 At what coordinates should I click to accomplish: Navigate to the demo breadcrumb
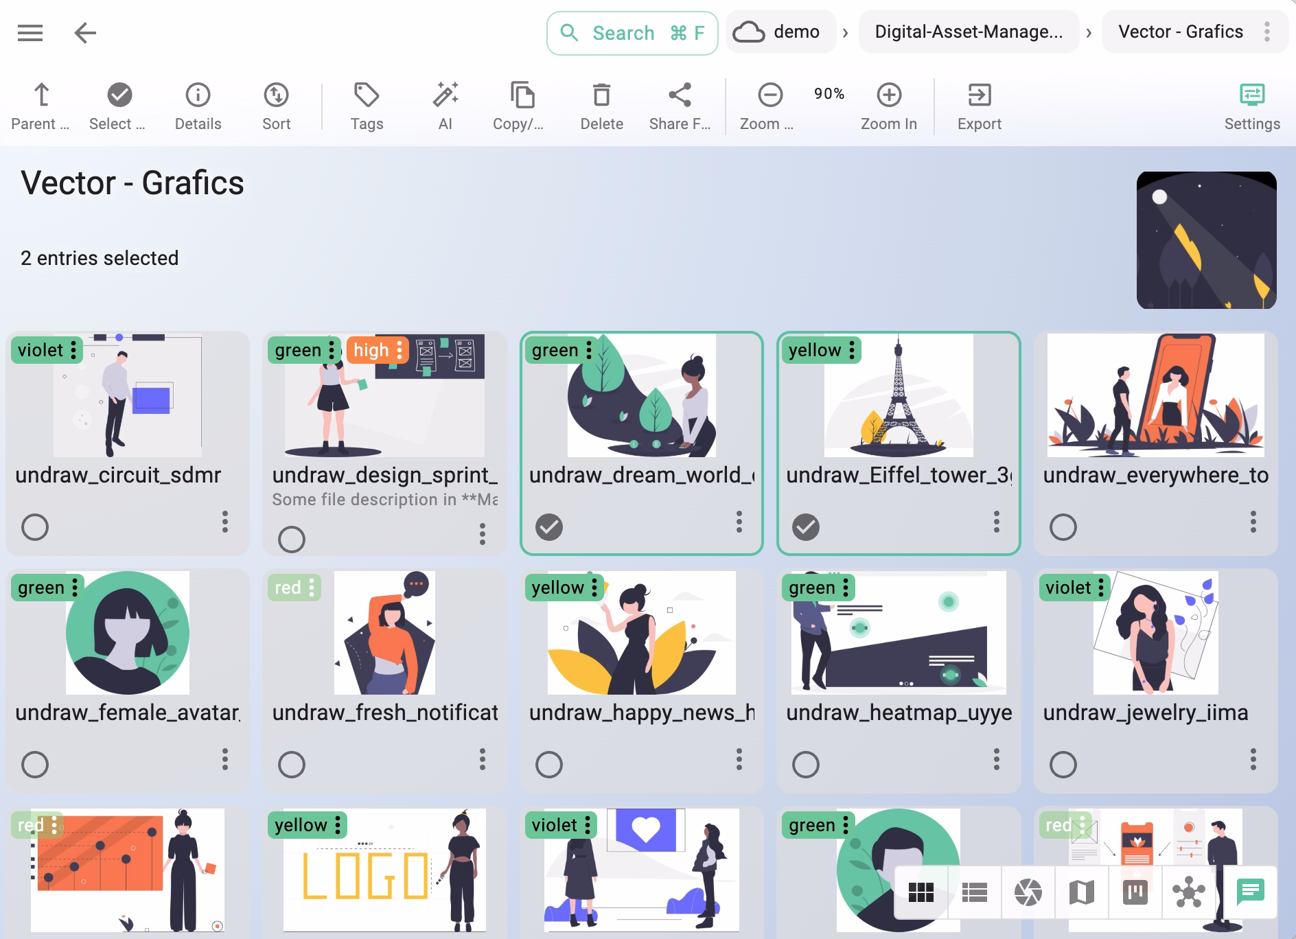point(781,32)
